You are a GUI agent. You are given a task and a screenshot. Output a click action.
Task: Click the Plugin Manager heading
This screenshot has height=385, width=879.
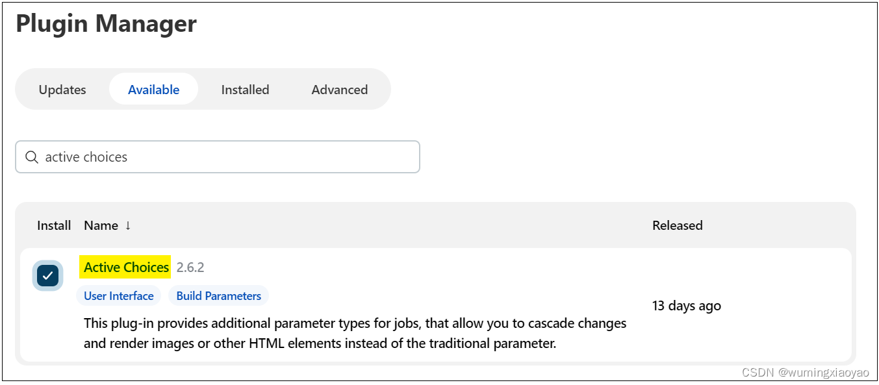click(x=107, y=24)
